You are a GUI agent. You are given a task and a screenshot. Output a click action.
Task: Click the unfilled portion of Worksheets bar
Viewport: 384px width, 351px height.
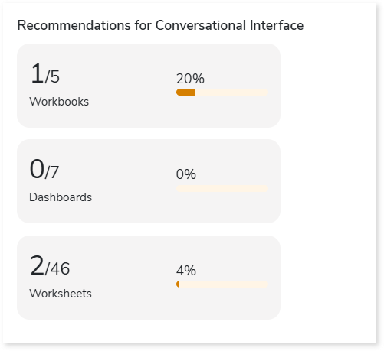click(224, 284)
